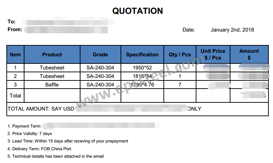Select the 1950*52 specification cell
The image size is (273, 163).
coord(142,68)
